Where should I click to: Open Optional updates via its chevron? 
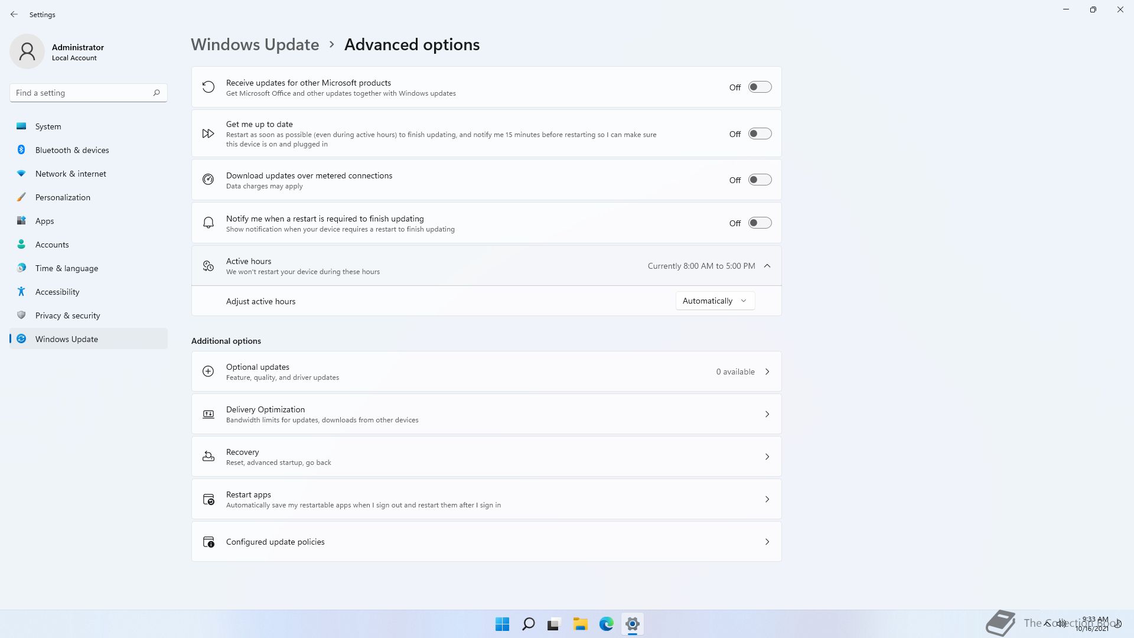click(767, 372)
